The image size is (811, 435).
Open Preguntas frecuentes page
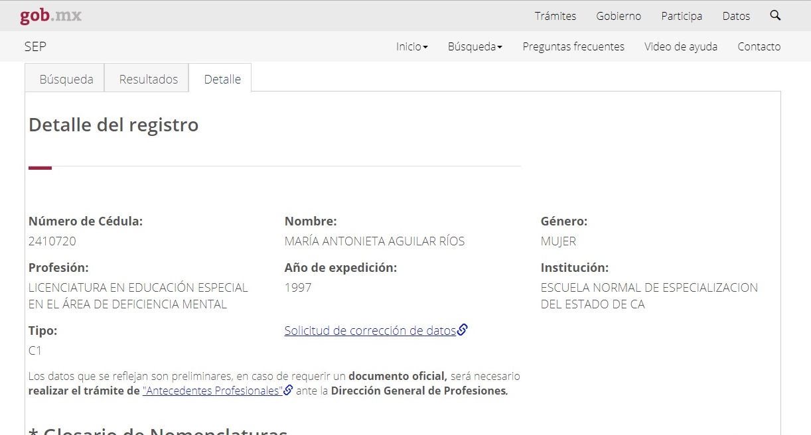coord(573,46)
